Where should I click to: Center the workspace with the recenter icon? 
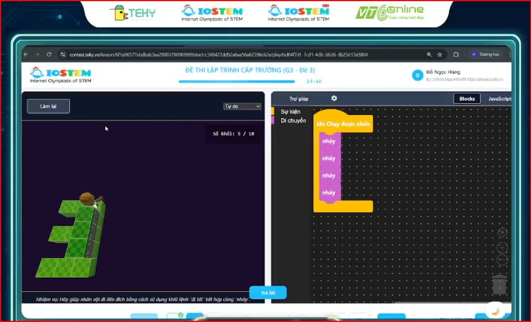click(x=502, y=232)
